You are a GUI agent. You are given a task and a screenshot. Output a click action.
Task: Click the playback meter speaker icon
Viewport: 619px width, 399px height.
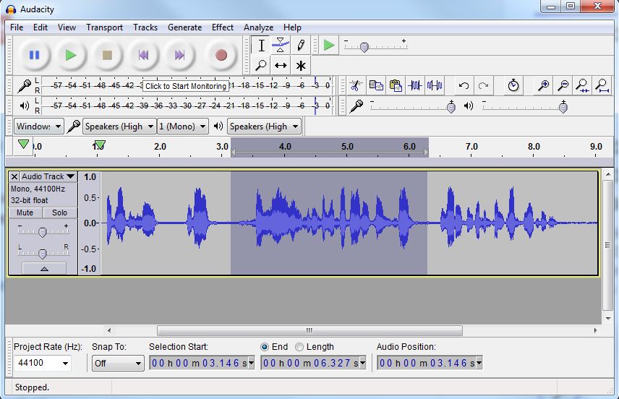[x=25, y=106]
